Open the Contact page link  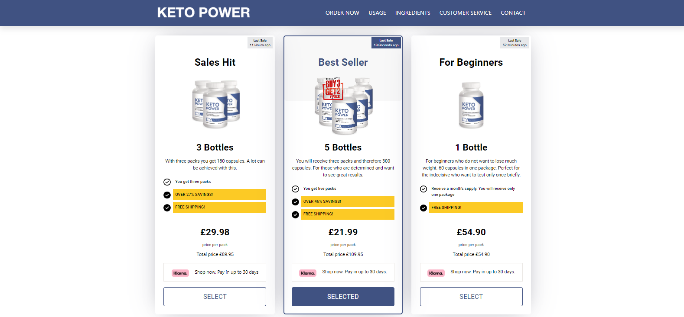tap(513, 13)
